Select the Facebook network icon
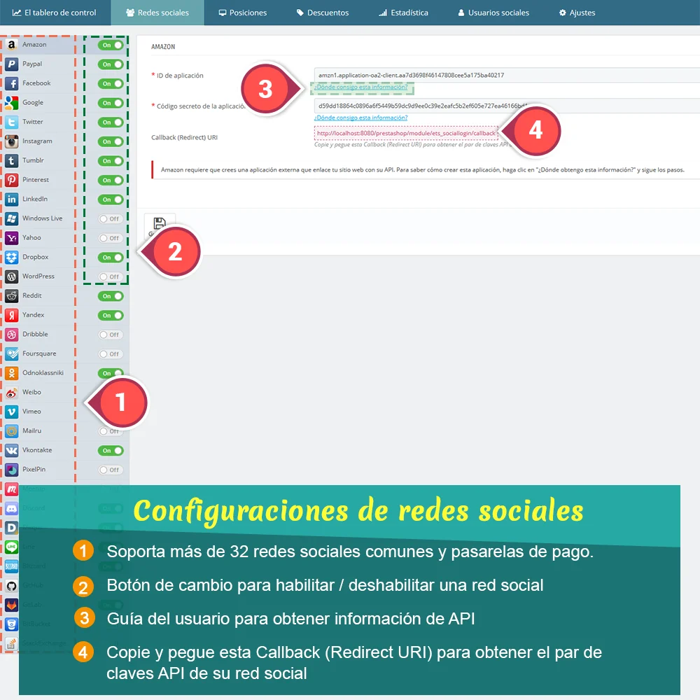The height and width of the screenshot is (700, 700). coord(13,83)
